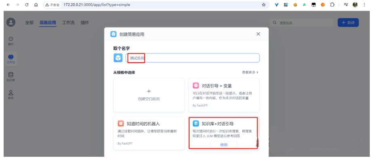Click the 知道时间的机器人 template icon
Viewport: 373px width, 160px height.
pyautogui.click(x=121, y=123)
